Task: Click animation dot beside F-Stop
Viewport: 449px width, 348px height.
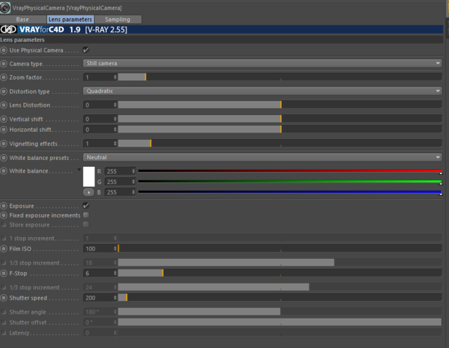Action: [x=4, y=273]
